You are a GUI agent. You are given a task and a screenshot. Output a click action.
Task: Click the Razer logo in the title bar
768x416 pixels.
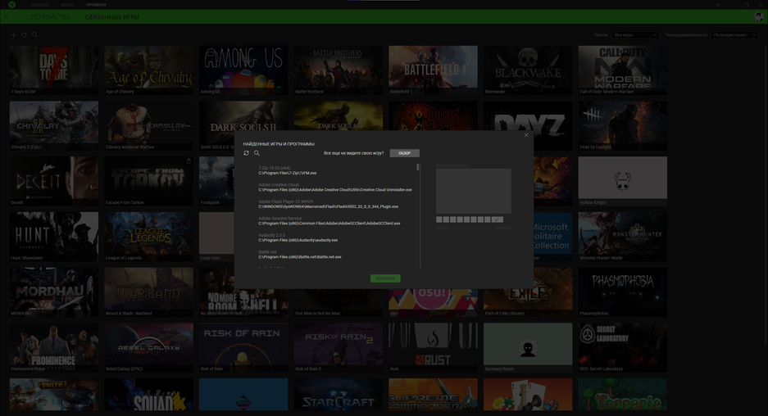point(11,4)
